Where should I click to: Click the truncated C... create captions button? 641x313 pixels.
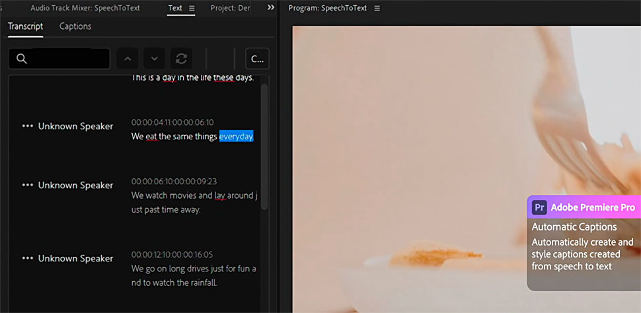(257, 59)
